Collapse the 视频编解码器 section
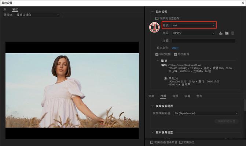The image size is (246, 146). (153, 106)
